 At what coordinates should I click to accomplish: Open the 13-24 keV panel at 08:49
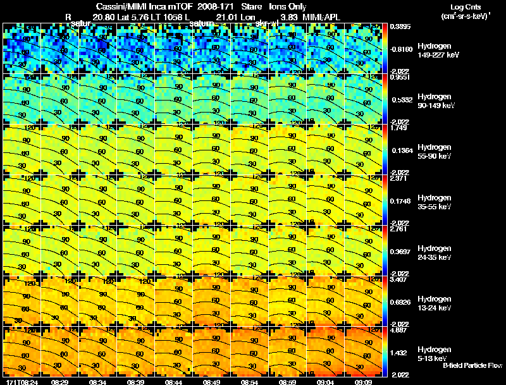[x=211, y=301]
